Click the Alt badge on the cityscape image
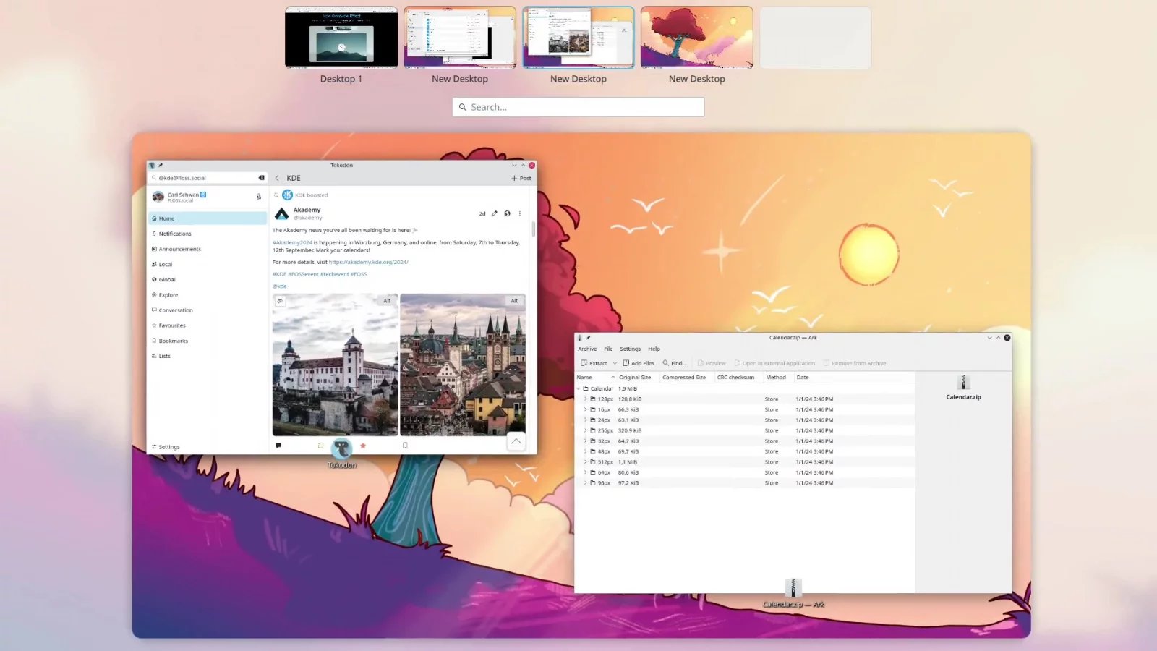The image size is (1157, 651). [x=514, y=301]
